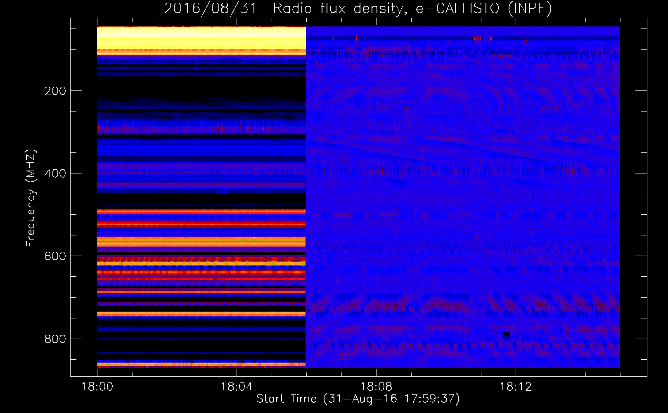Viewport: 668px width, 413px height.
Task: Click the 800 frequency tick label
Action: (x=55, y=339)
